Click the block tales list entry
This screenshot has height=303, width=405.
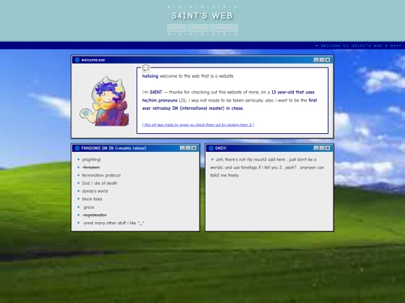coord(92,199)
